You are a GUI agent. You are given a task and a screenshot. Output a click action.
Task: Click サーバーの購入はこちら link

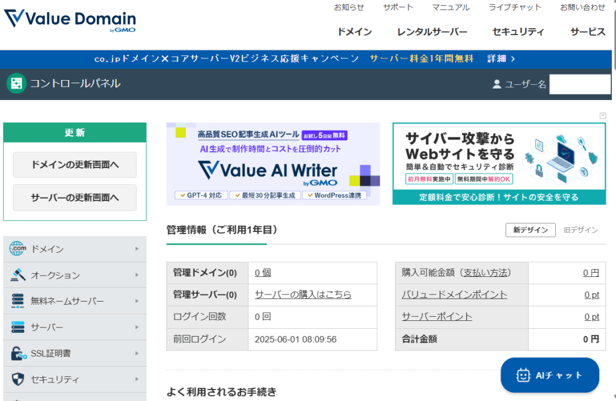point(303,294)
